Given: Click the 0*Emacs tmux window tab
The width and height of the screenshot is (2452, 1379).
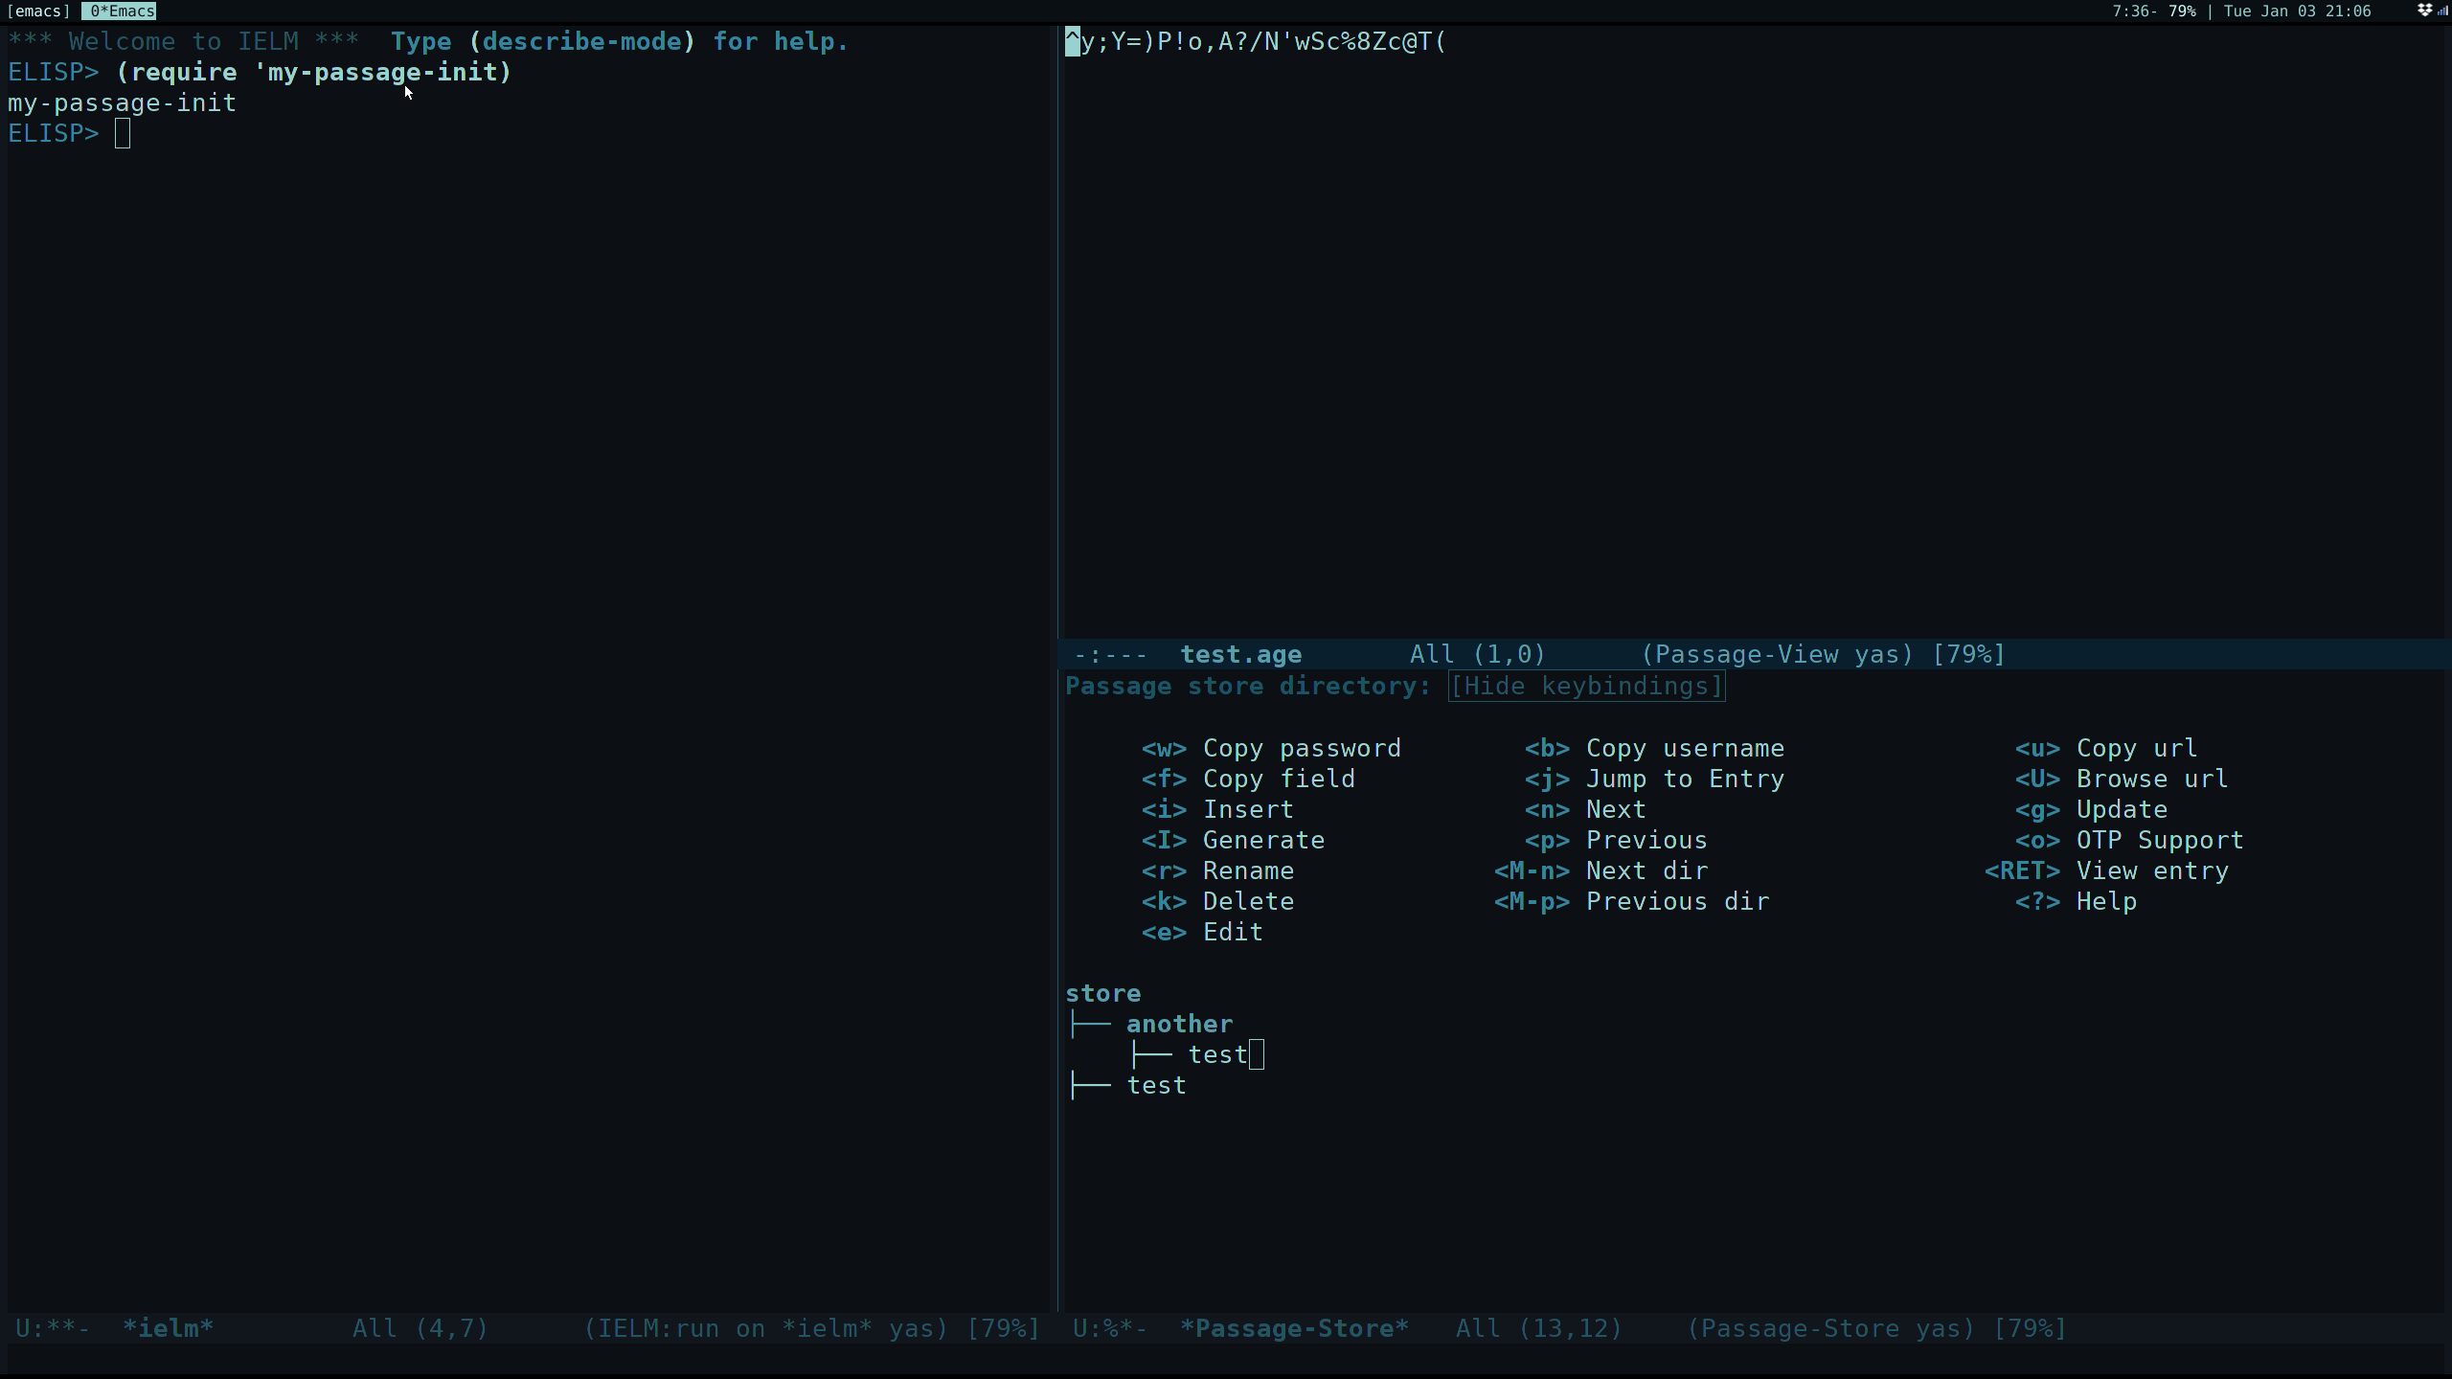Looking at the screenshot, I should point(120,11).
